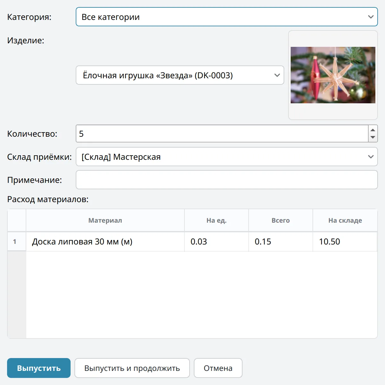Click the Всего column header
The width and height of the screenshot is (385, 385).
pos(281,220)
